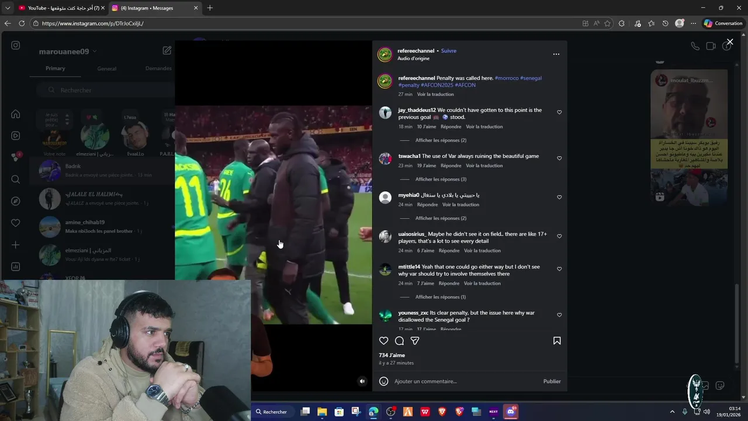Share the post using paper plane icon
Viewport: 748px width, 421px height.
(415, 341)
